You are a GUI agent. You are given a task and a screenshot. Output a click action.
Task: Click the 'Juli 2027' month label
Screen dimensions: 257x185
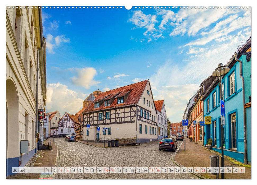pos(20,170)
